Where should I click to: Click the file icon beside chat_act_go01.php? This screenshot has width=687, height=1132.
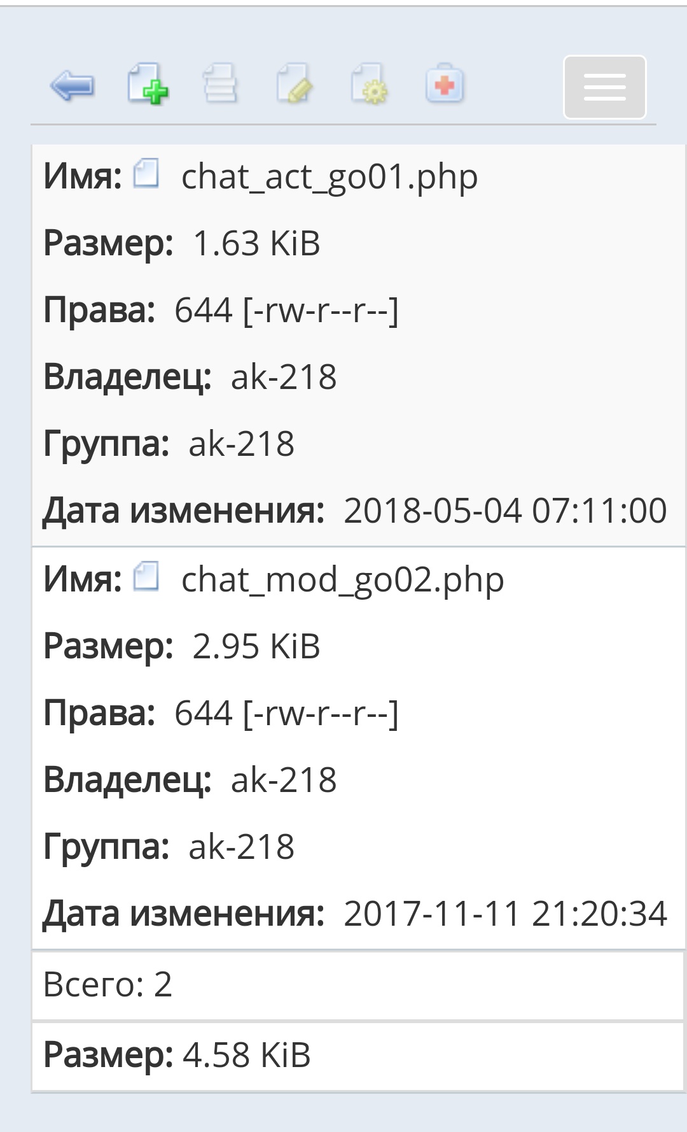(x=146, y=174)
